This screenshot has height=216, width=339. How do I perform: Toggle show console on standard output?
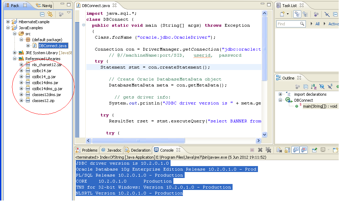pyautogui.click(x=296, y=150)
